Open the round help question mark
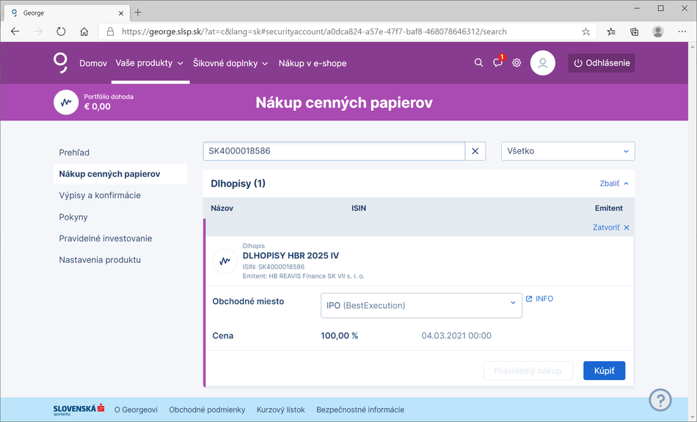 tap(660, 400)
